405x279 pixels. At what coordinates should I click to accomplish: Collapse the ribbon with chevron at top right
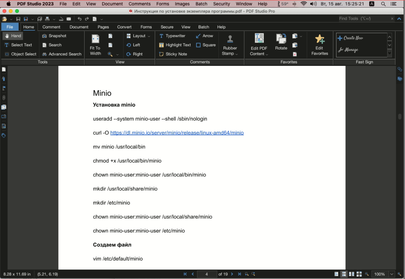[x=399, y=19]
